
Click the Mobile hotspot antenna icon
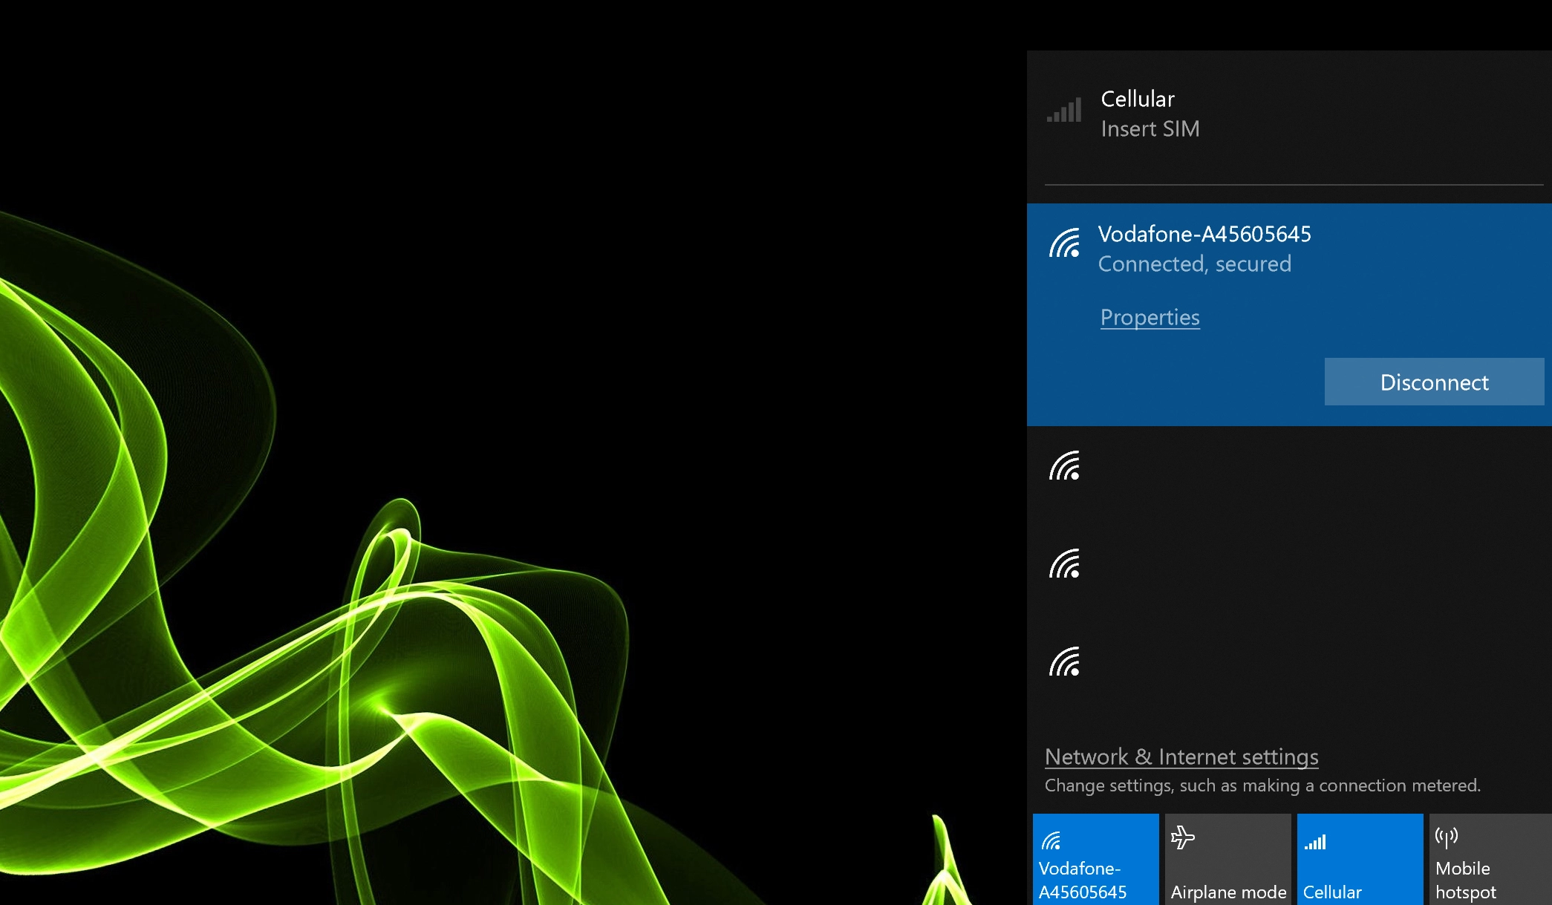coord(1446,837)
